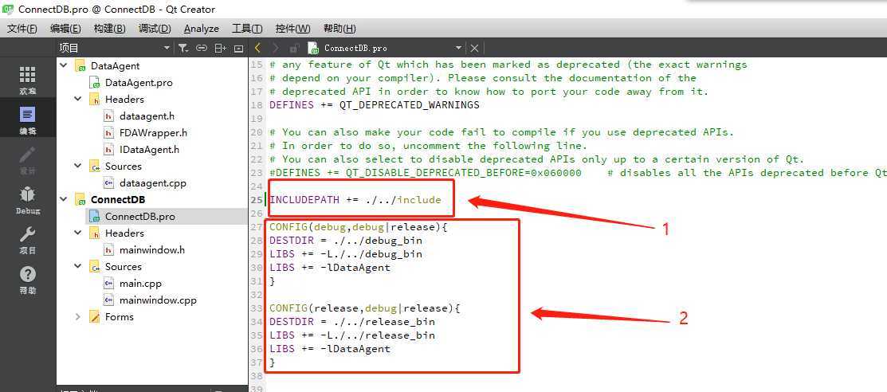Open dataagent.cpp source file

[x=153, y=182]
